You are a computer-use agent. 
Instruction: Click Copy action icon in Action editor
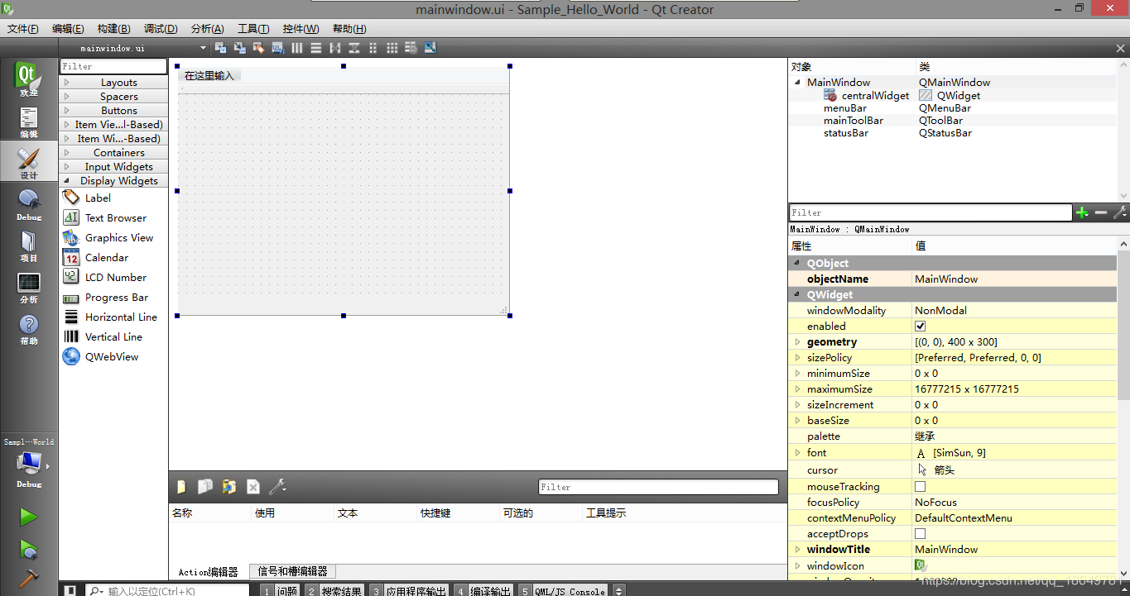(x=205, y=487)
